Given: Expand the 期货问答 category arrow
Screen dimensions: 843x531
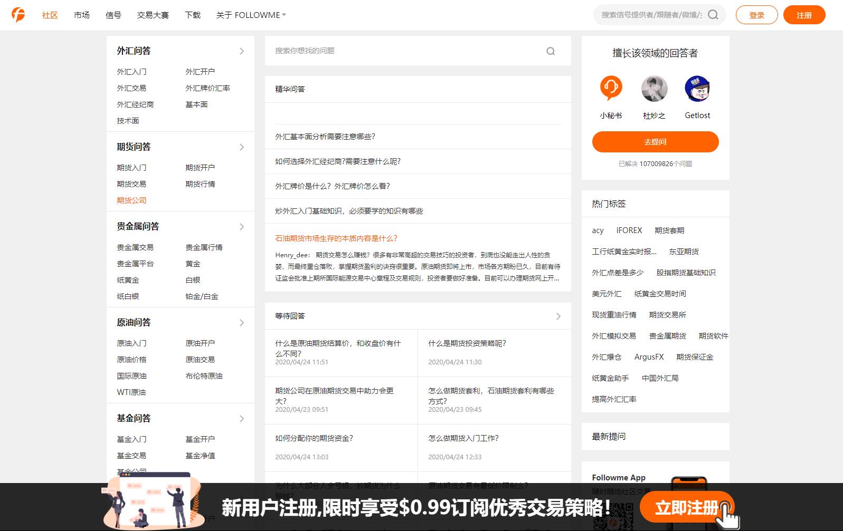Looking at the screenshot, I should tap(242, 147).
